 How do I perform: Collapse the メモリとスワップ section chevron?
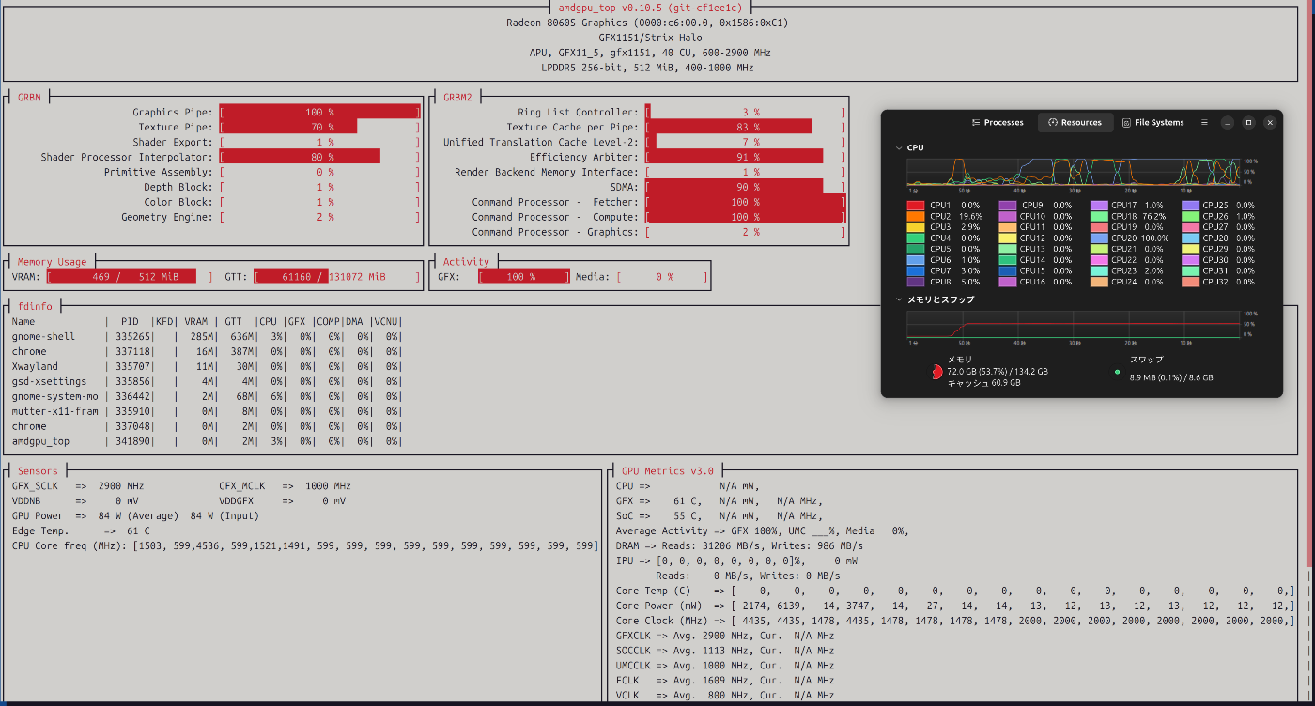(x=897, y=299)
